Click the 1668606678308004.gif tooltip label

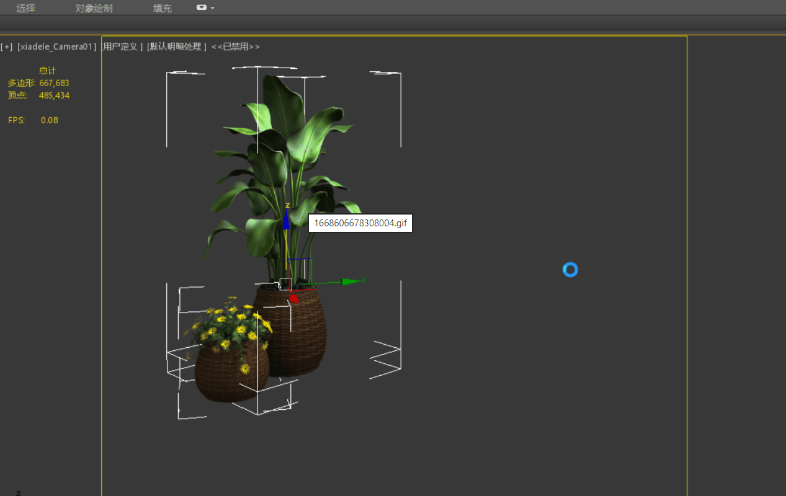click(x=360, y=223)
